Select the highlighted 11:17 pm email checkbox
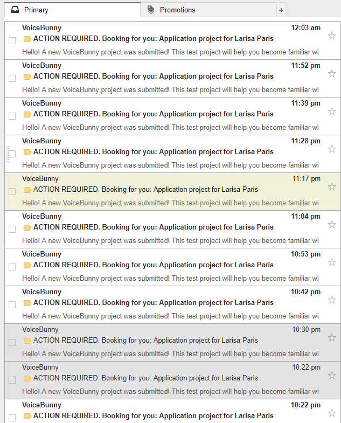The width and height of the screenshot is (341, 423). pyautogui.click(x=12, y=191)
